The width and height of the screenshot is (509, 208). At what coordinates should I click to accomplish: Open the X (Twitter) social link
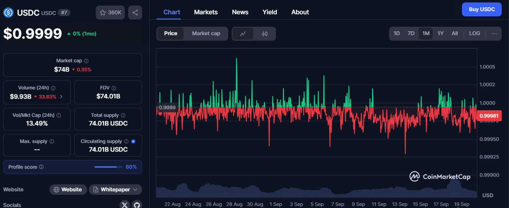pos(125,205)
